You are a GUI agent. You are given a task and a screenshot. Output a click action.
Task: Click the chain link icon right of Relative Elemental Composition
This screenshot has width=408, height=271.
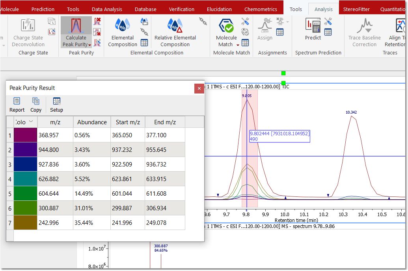[x=203, y=21]
